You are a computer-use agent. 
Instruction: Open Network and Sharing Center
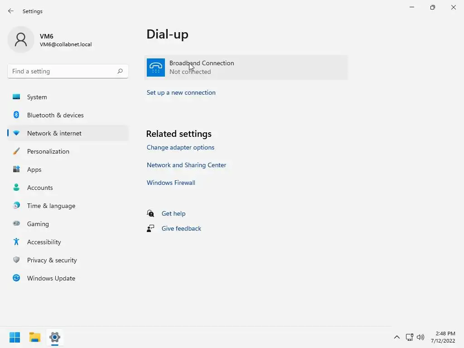(186, 165)
